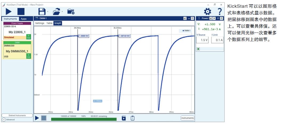
Task: Open settings via the gear icon
Action: [x=208, y=11]
